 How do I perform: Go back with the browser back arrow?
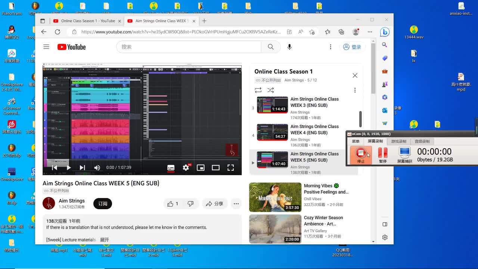(x=44, y=32)
